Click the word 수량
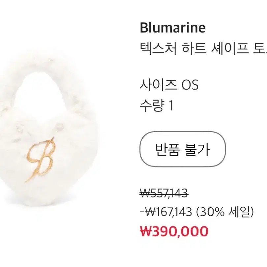The height and width of the screenshot is (267, 267). click(x=152, y=105)
